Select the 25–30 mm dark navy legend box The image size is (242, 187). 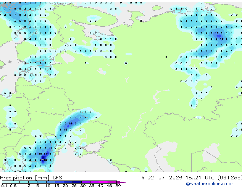pyautogui.click(x=77, y=182)
